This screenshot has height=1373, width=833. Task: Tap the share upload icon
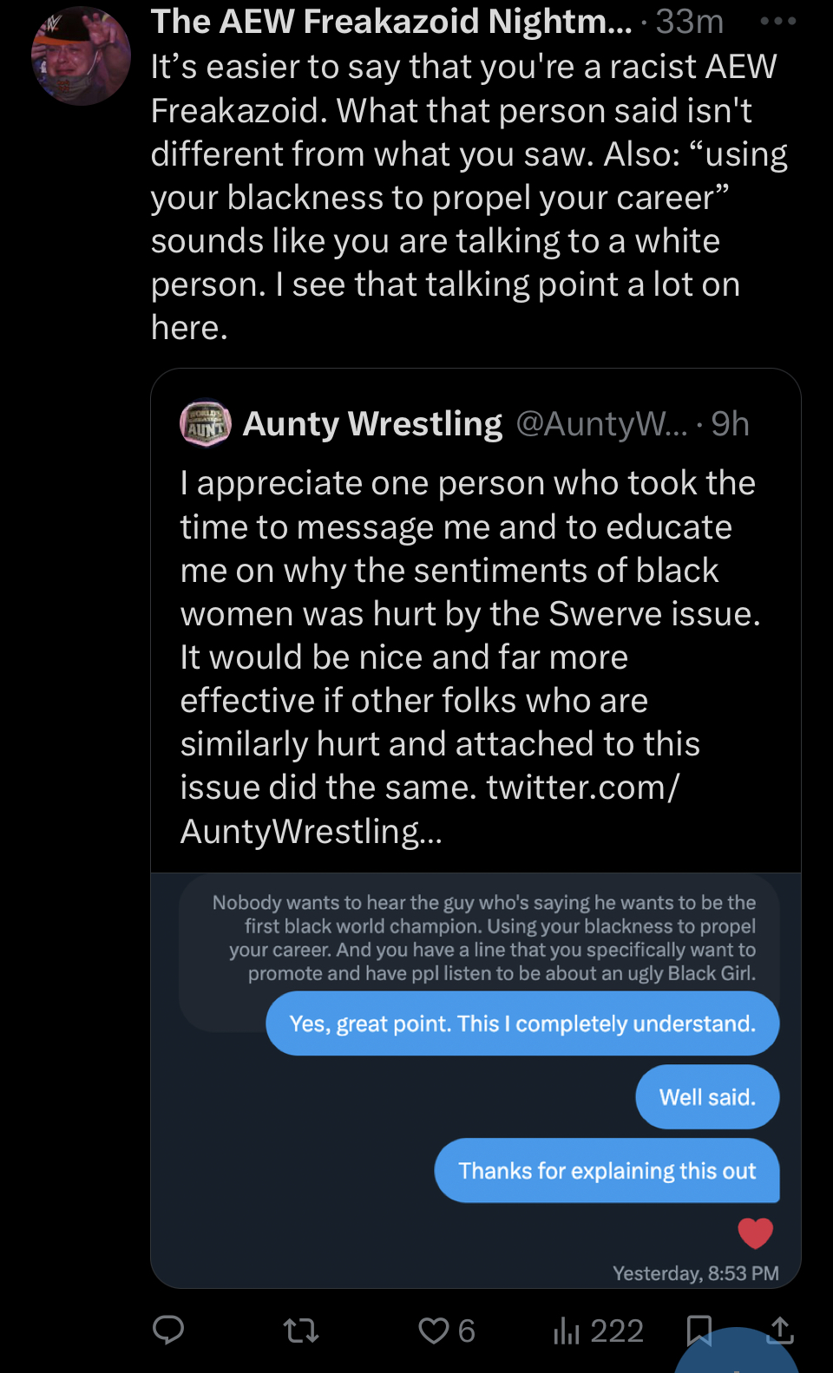[x=781, y=1328]
